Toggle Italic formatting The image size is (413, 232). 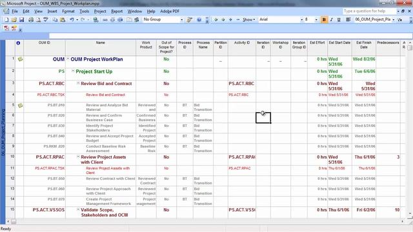[x=331, y=20]
